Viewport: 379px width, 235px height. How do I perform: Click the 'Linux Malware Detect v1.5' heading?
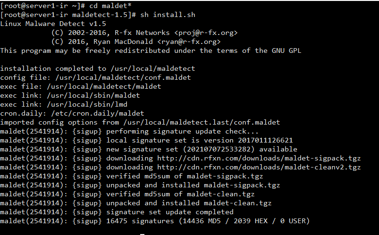pyautogui.click(x=53, y=24)
